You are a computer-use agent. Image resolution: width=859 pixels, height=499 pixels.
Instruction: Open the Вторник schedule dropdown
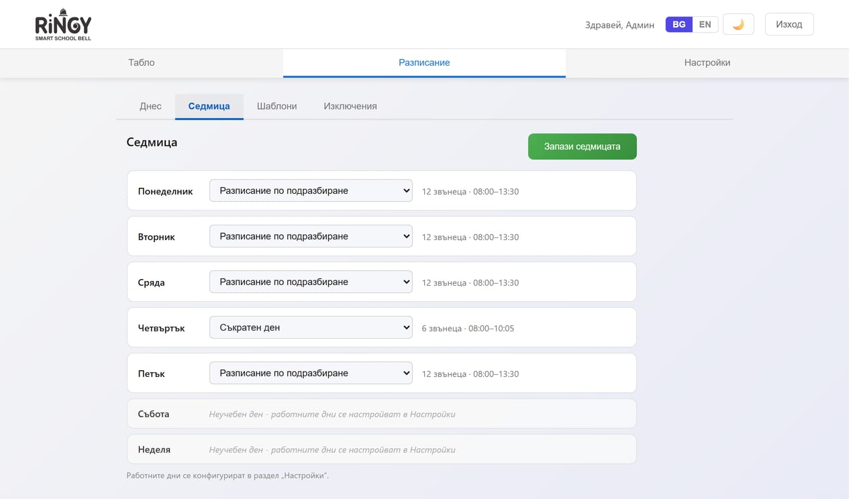pyautogui.click(x=311, y=236)
